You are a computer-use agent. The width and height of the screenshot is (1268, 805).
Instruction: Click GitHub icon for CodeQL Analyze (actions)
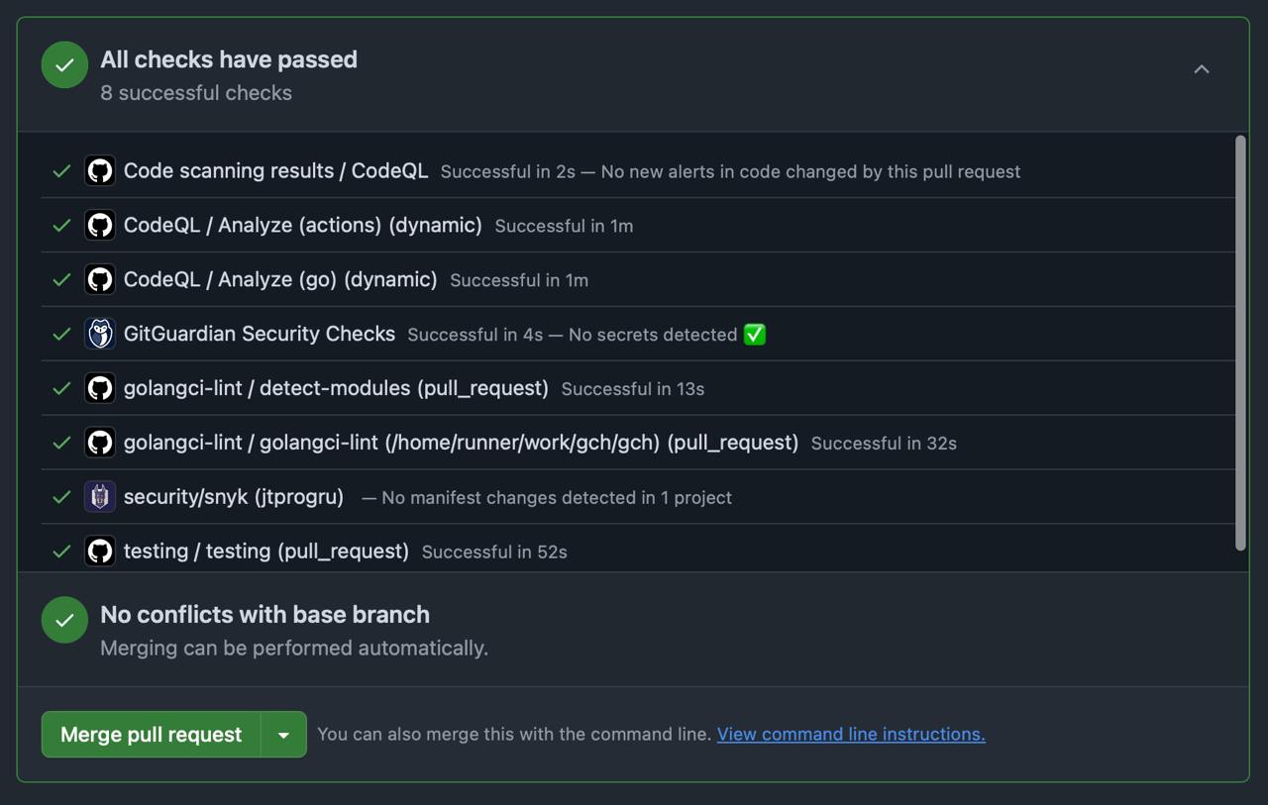coord(99,226)
